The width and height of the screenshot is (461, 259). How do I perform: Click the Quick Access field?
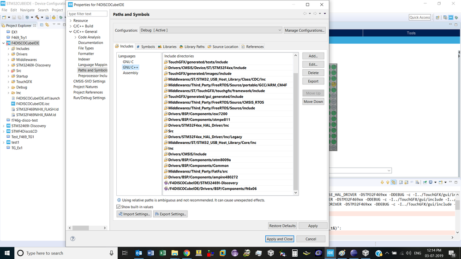click(419, 18)
